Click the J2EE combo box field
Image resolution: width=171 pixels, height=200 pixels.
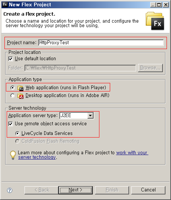point(77,116)
